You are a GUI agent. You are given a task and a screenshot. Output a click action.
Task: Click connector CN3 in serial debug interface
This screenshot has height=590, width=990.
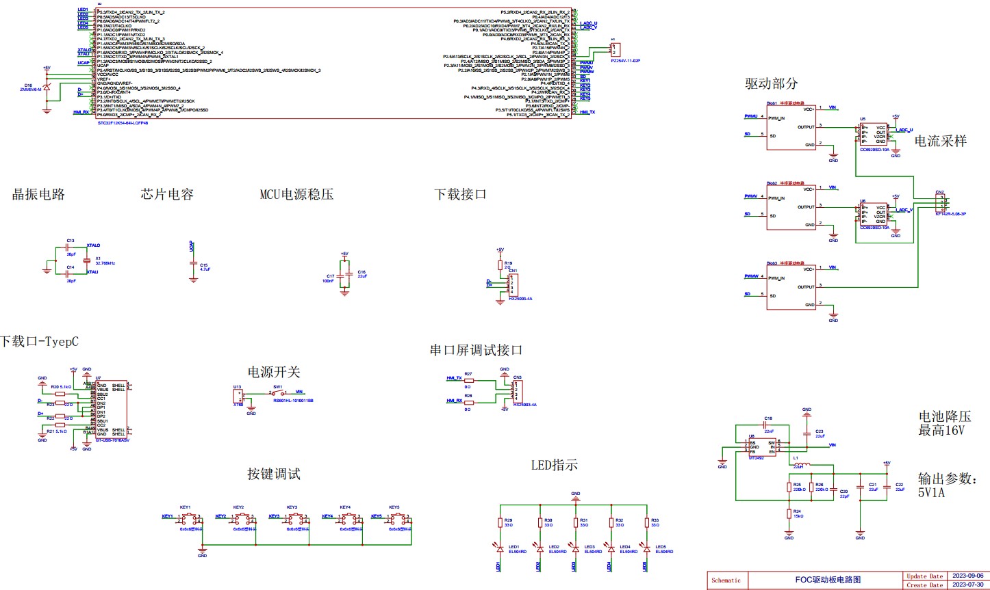(x=517, y=391)
